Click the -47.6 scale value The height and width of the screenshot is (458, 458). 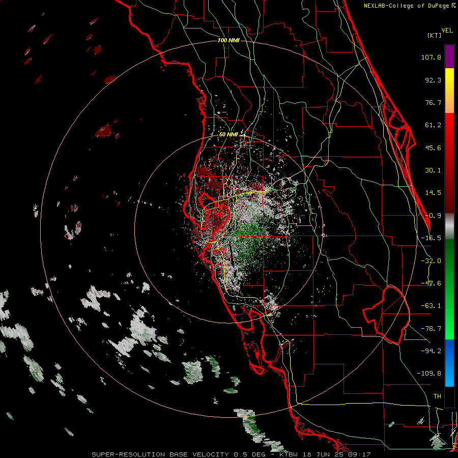point(431,283)
